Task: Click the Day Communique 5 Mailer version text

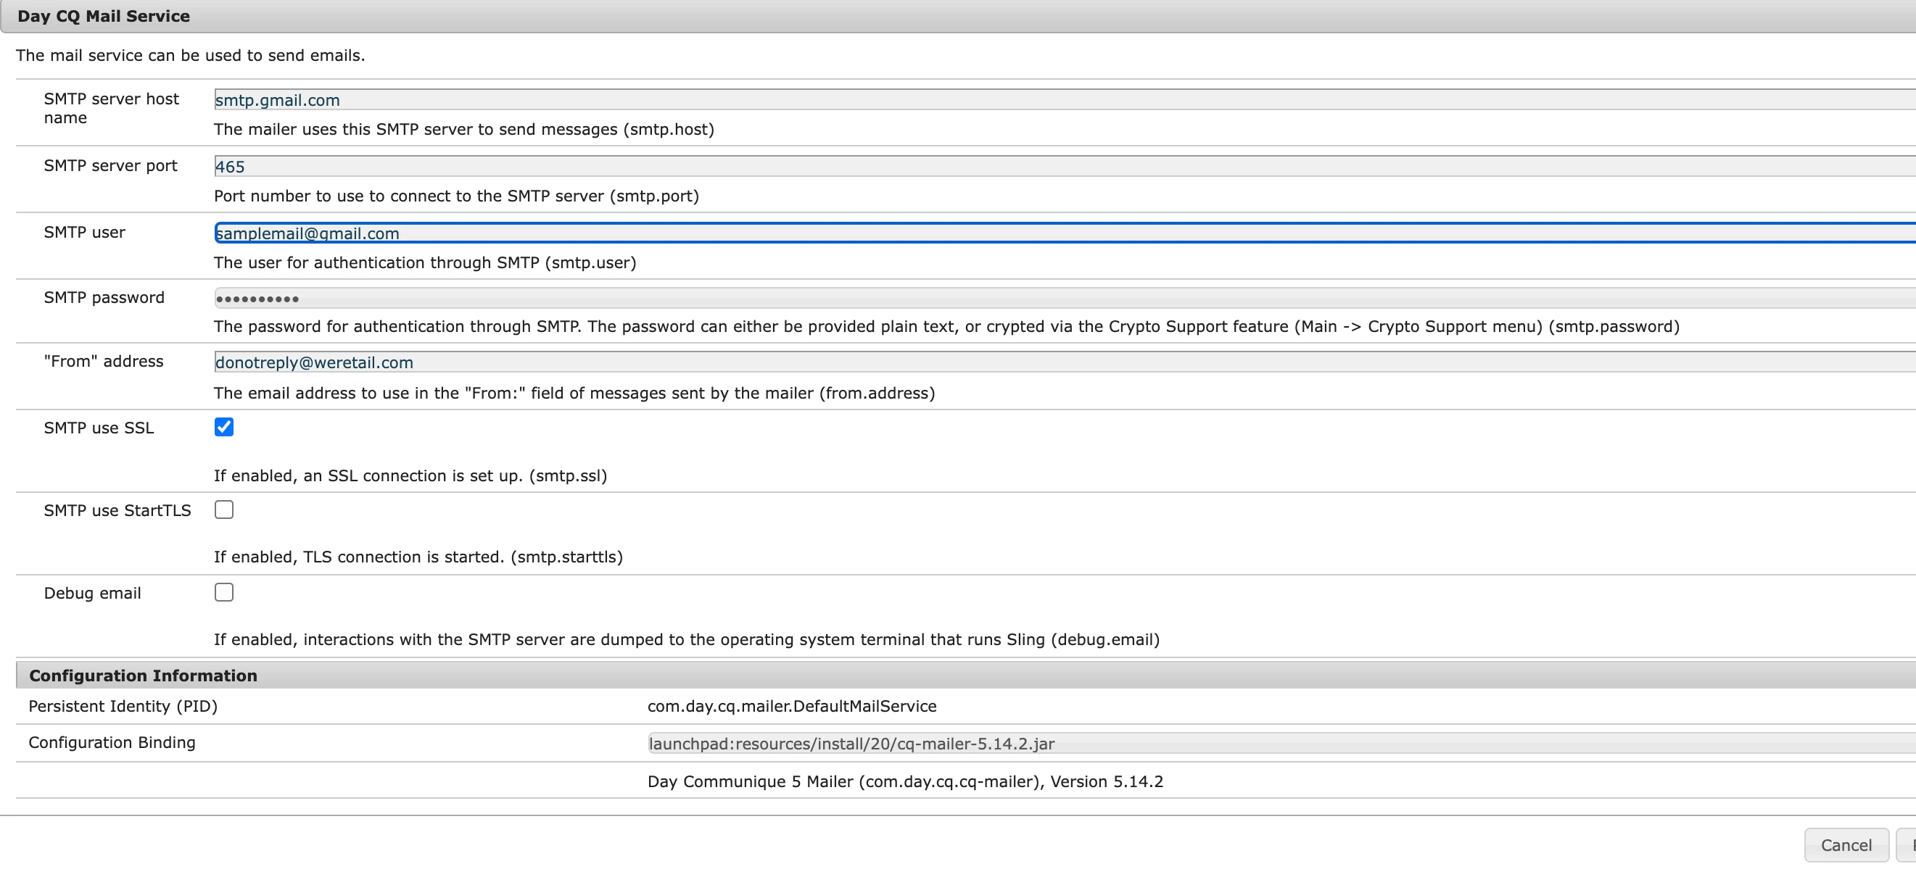Action: coord(904,781)
